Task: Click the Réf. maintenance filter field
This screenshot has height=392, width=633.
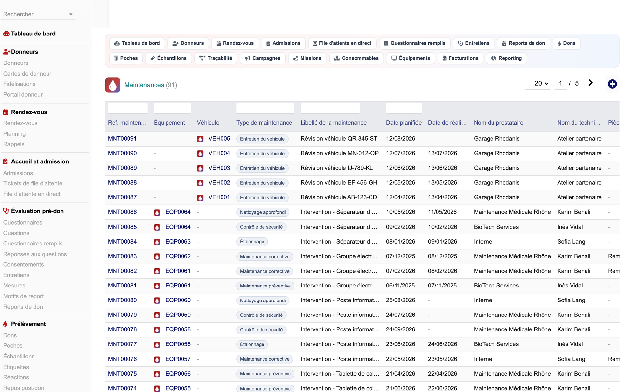Action: coord(128,108)
